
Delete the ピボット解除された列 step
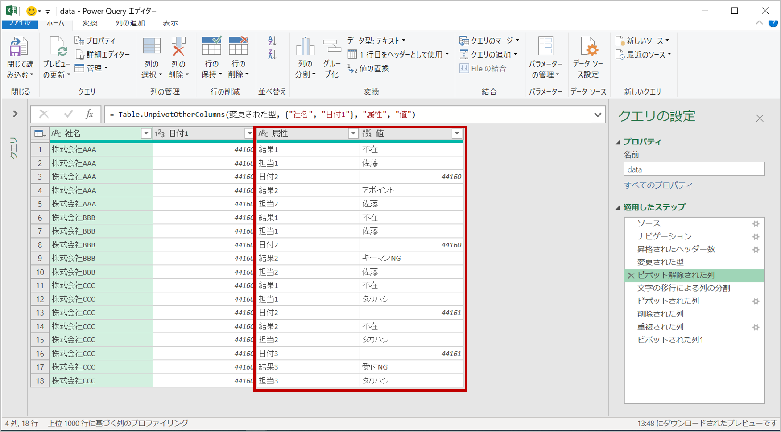point(631,276)
